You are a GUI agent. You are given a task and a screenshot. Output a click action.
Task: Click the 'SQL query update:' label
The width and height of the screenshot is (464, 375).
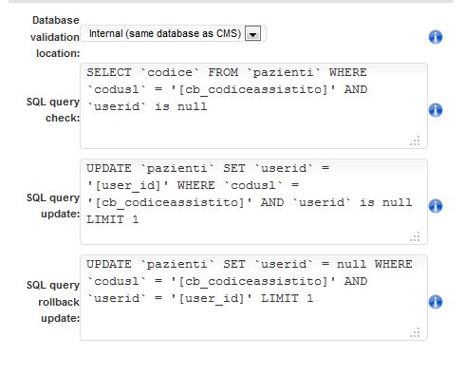pos(53,205)
